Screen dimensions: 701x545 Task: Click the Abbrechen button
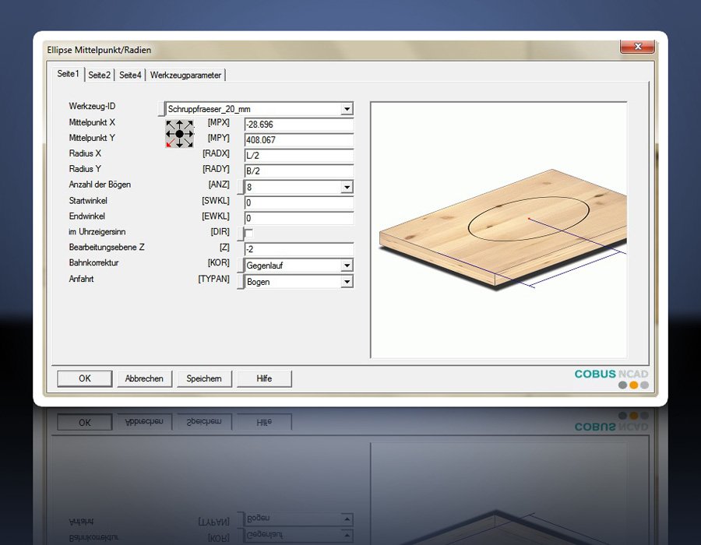[x=144, y=378]
